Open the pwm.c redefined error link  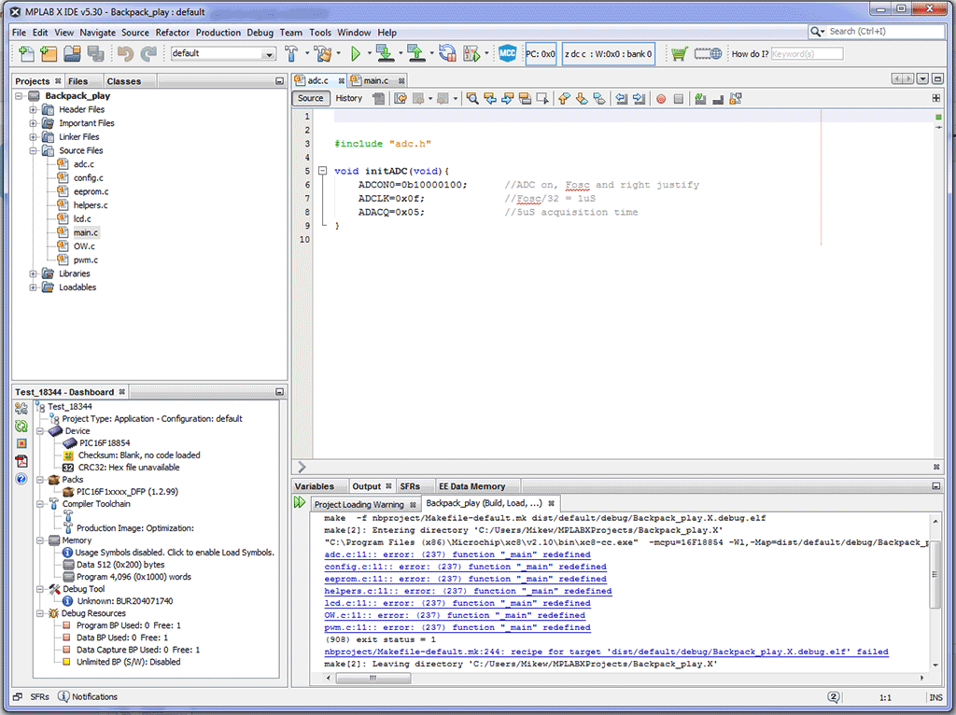457,627
